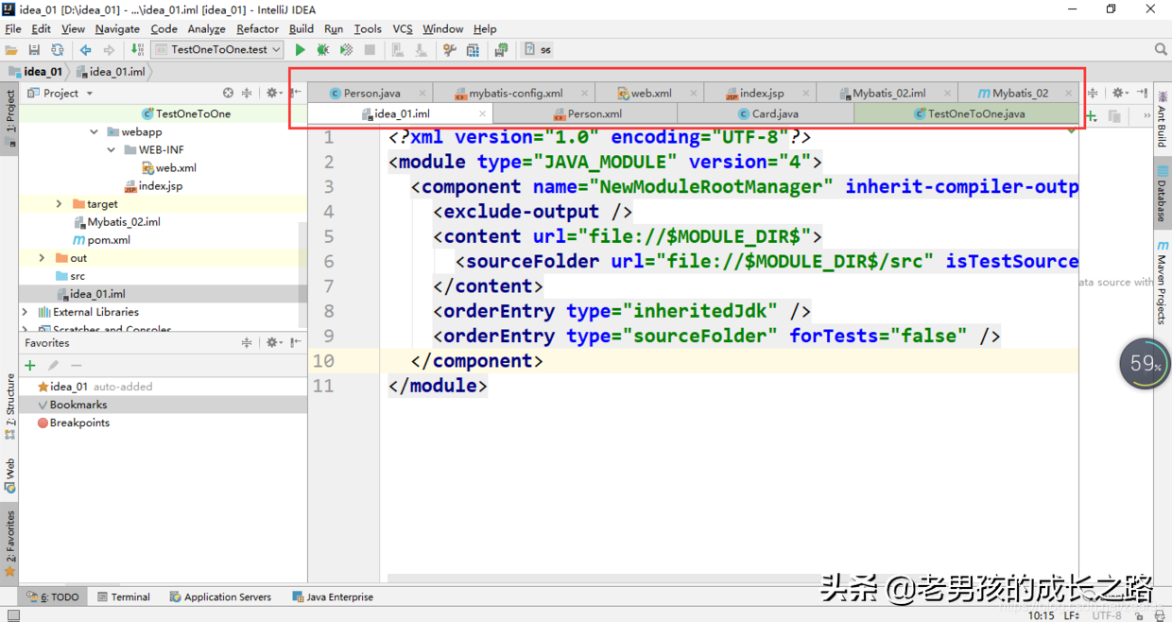Run the TestOneToOne.test configuration

301,49
